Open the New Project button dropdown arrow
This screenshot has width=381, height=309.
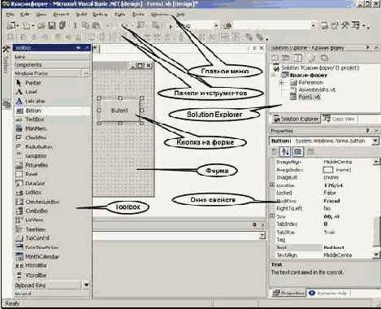point(18,26)
